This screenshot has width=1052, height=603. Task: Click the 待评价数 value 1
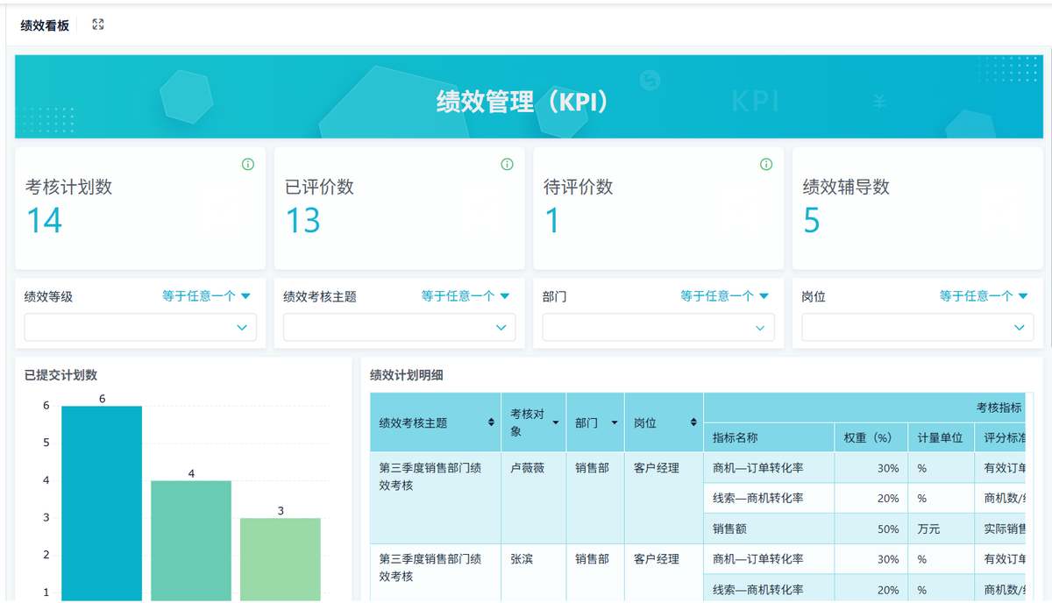coord(552,221)
